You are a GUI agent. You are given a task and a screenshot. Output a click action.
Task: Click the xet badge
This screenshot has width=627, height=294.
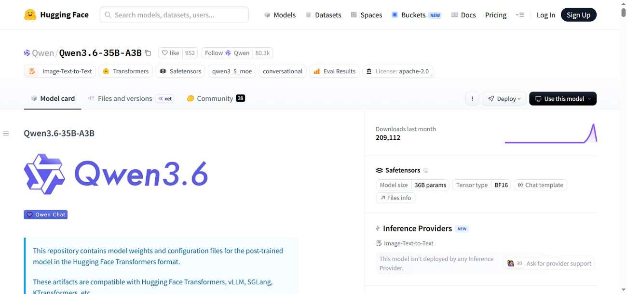(164, 98)
